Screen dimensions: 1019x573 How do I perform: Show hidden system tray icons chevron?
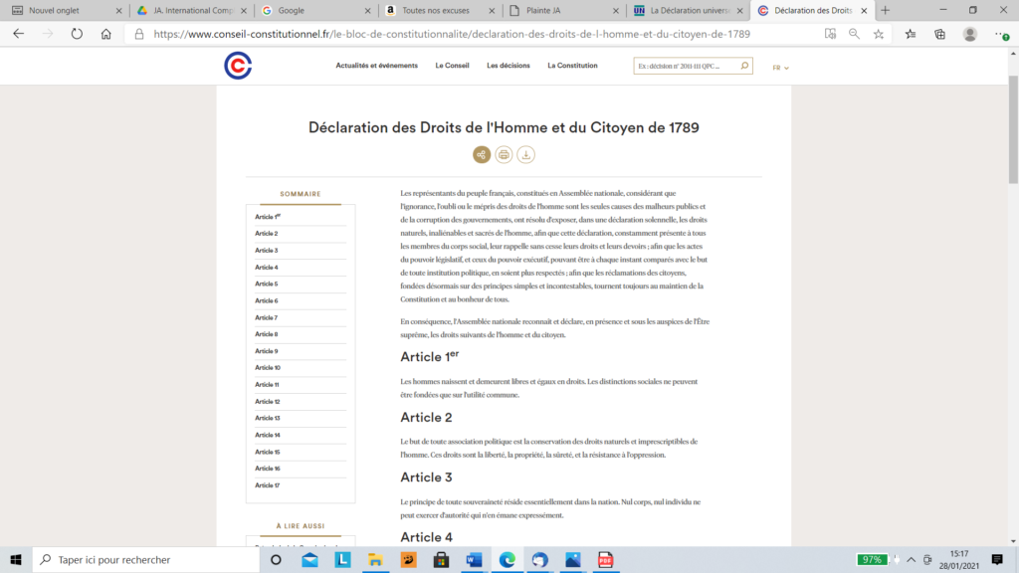coord(912,559)
